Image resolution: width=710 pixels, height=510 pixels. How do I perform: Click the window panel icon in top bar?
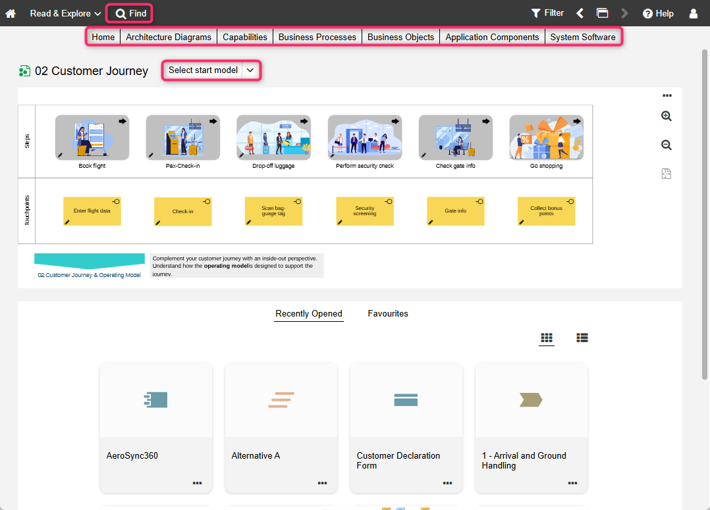(602, 13)
